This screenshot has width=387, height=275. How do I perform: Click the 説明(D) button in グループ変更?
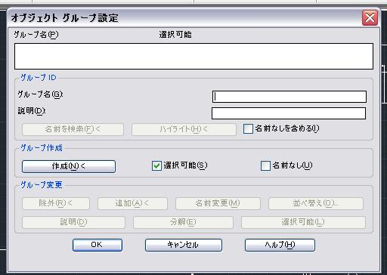pos(73,222)
